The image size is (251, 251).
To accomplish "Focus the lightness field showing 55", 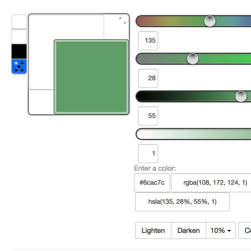I will [148, 116].
